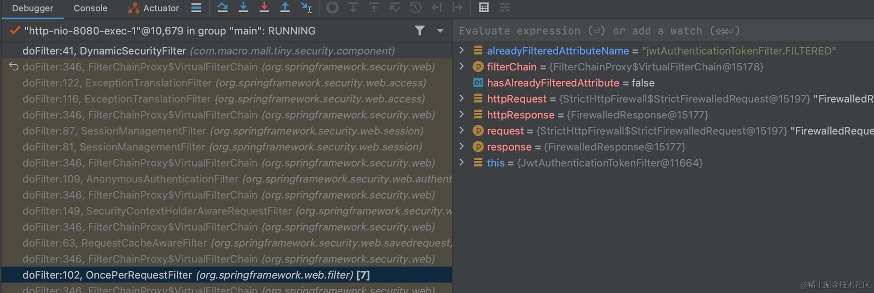Open the thread selector dropdown arrow
Screen dimensions: 874x293
440,31
